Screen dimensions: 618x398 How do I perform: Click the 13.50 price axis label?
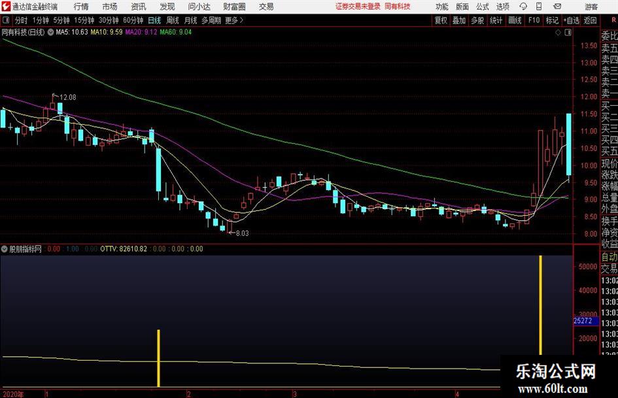tap(589, 46)
